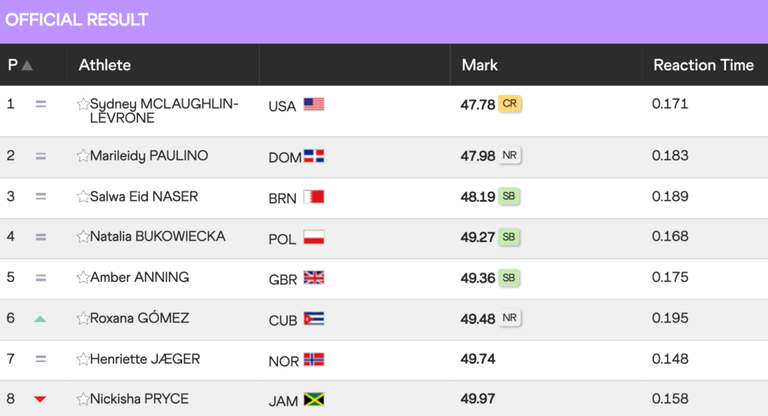Click the star icon next to Nickisha Pryce
This screenshot has width=768, height=416.
[82, 400]
